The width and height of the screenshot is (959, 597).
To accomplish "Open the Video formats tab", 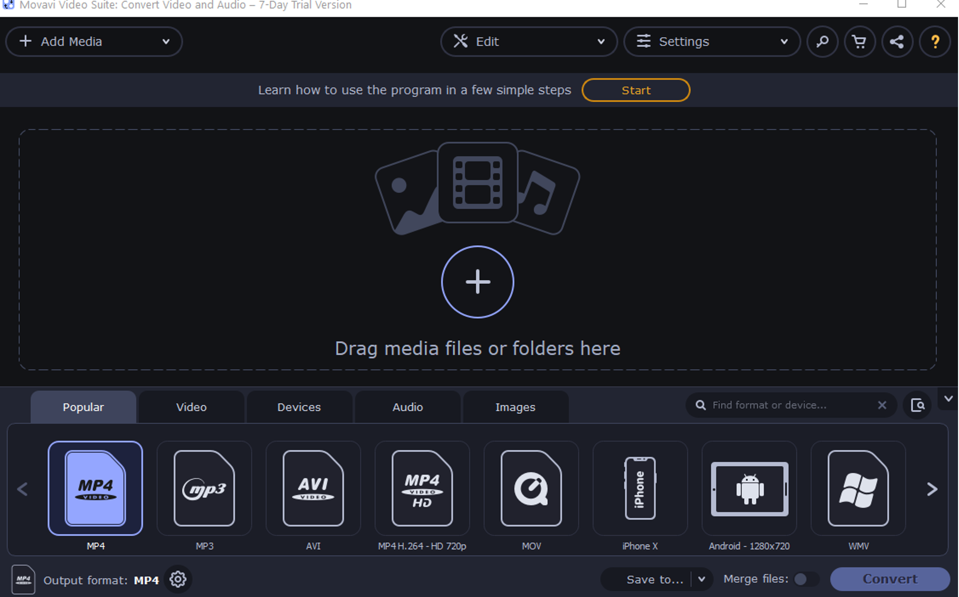I will pos(191,407).
